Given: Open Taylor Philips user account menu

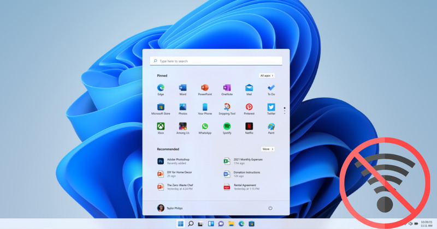Looking at the screenshot, I should coord(170,208).
